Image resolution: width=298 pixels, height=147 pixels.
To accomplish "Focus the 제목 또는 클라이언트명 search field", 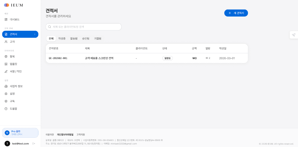I will tap(84, 27).
